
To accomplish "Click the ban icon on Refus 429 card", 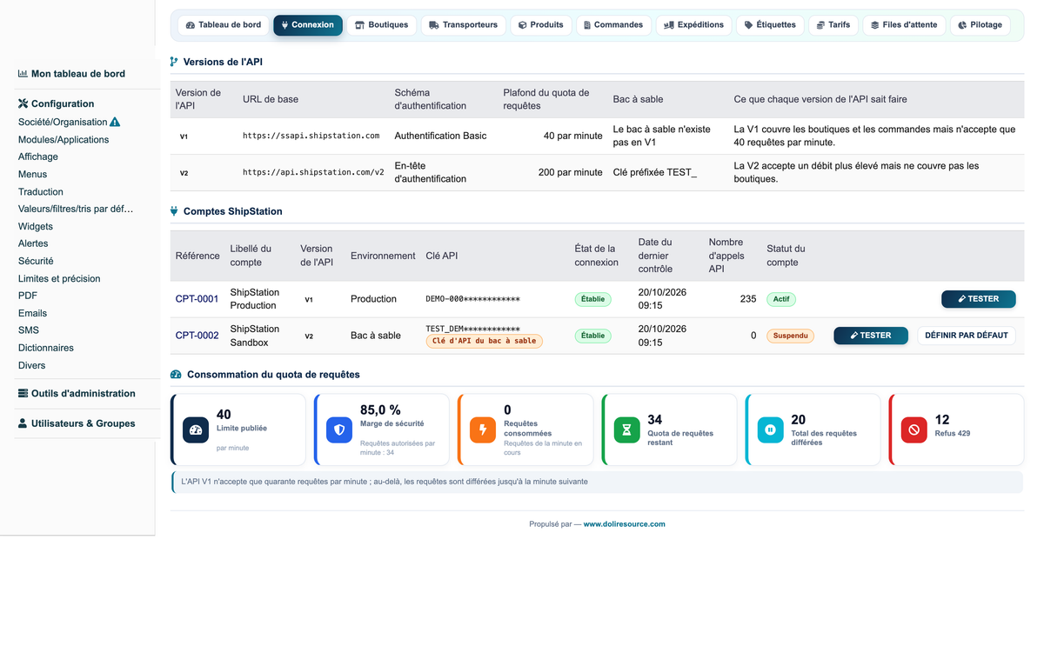I will coord(913,430).
